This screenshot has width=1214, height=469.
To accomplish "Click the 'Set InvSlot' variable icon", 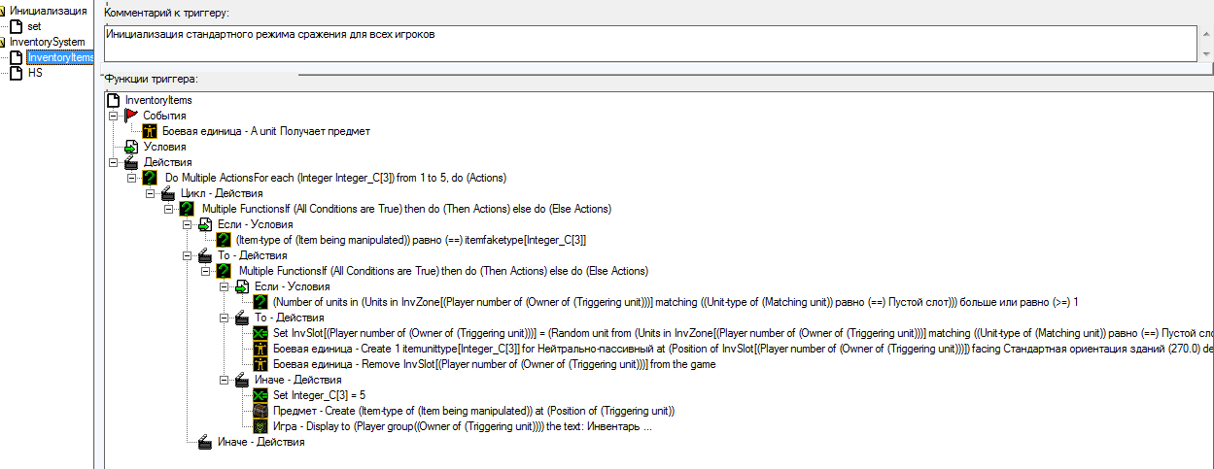I will click(261, 333).
